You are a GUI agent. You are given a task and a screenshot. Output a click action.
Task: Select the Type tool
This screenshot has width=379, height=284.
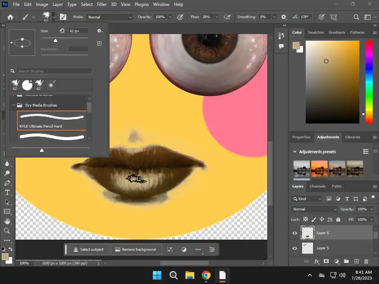(7, 192)
